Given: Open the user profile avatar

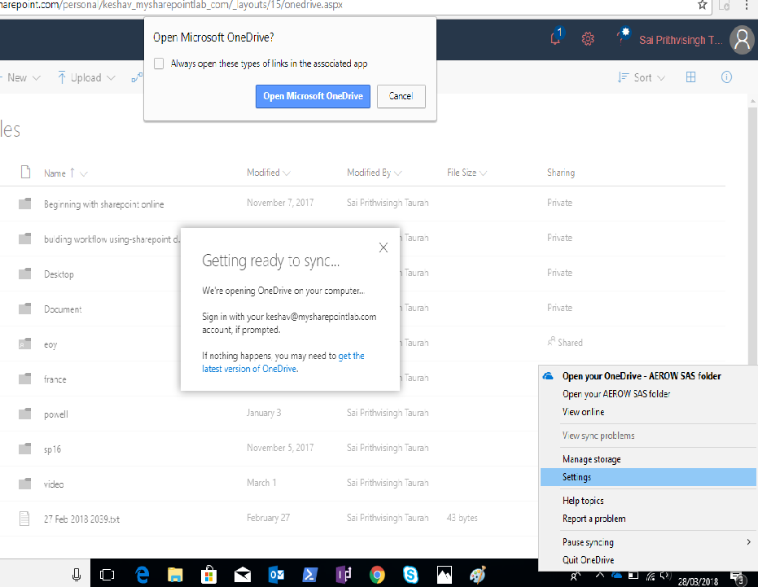Looking at the screenshot, I should click(742, 40).
